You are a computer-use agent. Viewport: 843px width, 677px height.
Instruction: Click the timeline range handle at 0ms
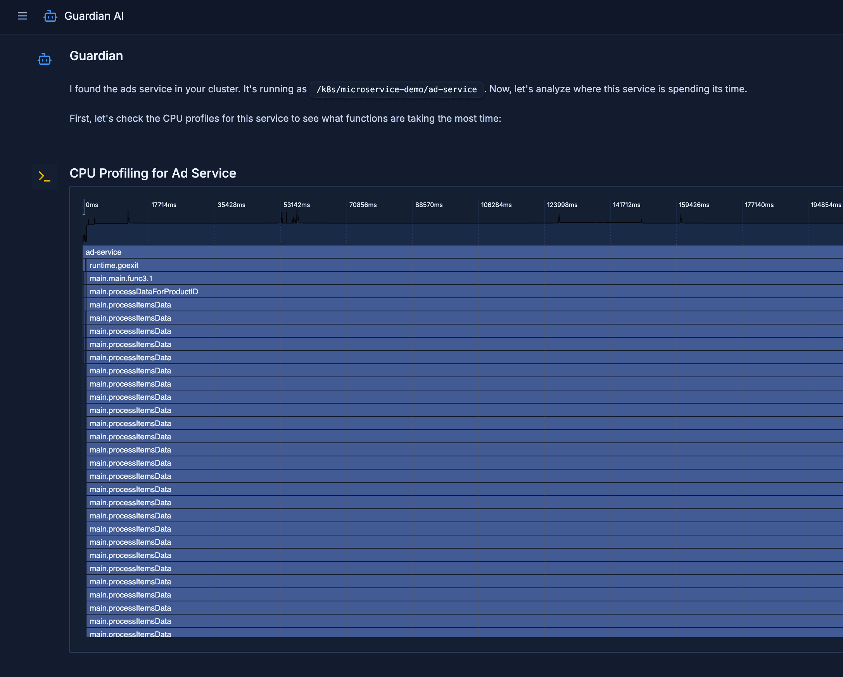pos(84,207)
